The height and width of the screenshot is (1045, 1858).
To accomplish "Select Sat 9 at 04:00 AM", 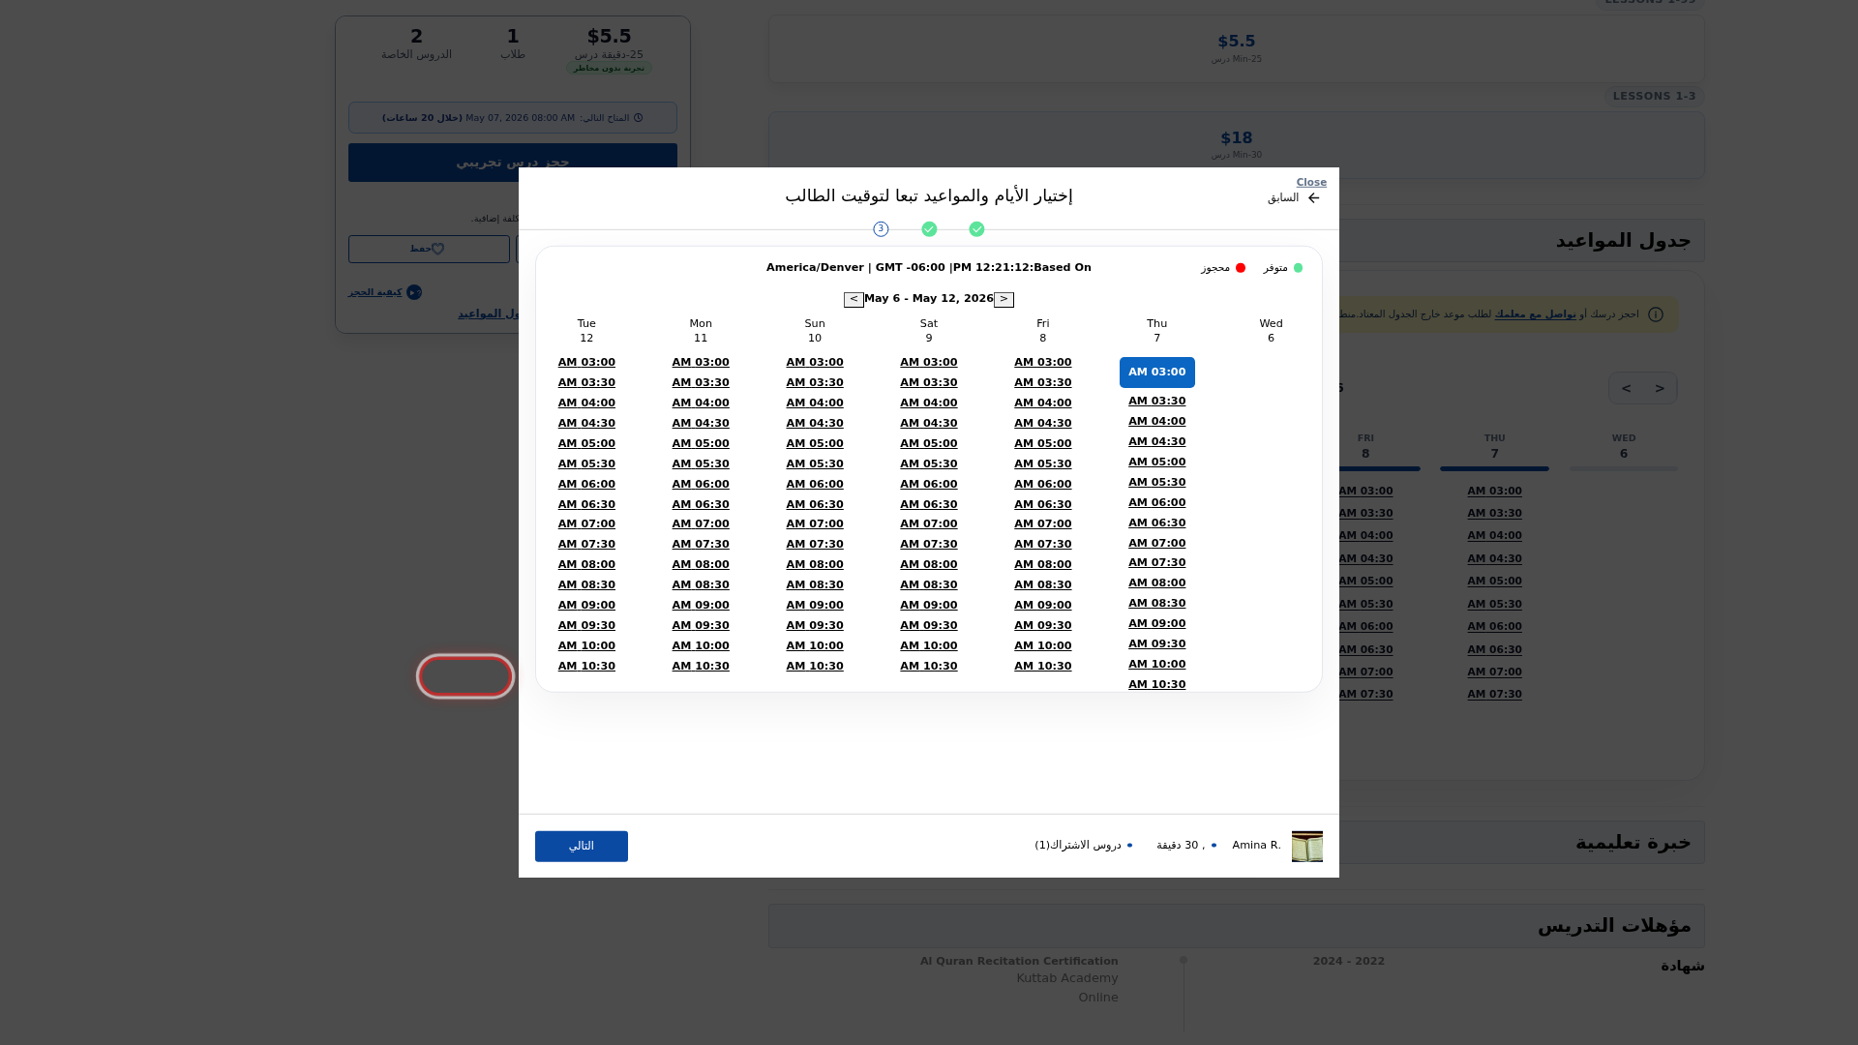I will [929, 403].
